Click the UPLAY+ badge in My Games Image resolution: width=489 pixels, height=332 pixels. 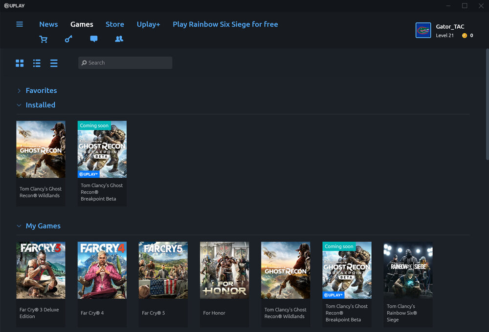[x=333, y=295]
